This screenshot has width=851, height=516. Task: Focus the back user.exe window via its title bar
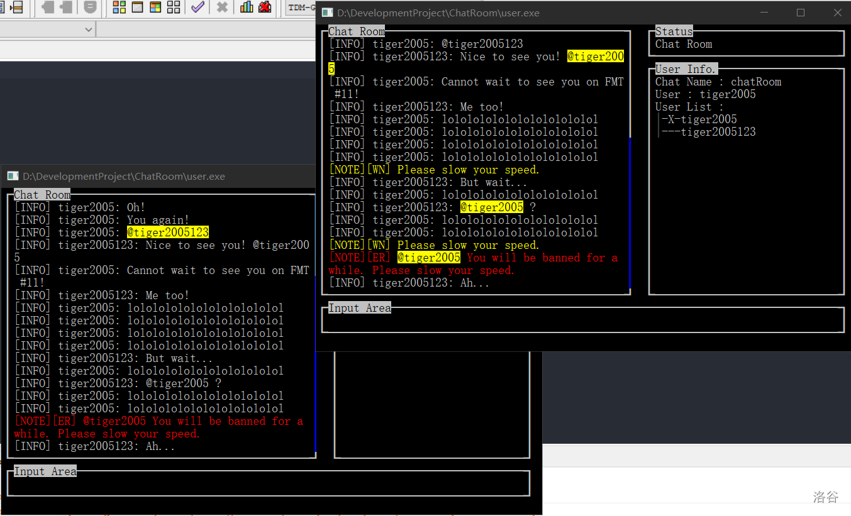[x=157, y=177]
